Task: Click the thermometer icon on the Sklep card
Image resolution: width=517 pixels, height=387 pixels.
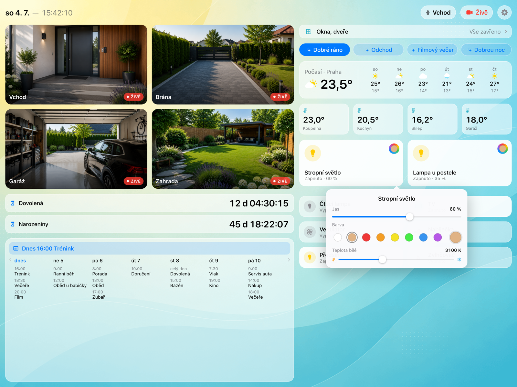Action: point(414,110)
